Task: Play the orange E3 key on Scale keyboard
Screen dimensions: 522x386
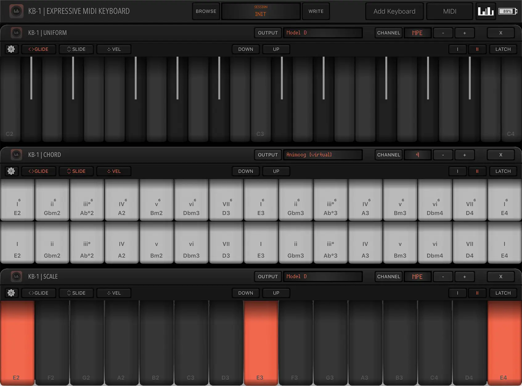Action: (261, 343)
